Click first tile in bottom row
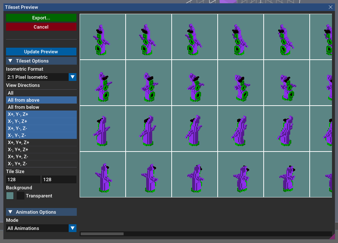The width and height of the screenshot is (338, 243). [x=103, y=174]
